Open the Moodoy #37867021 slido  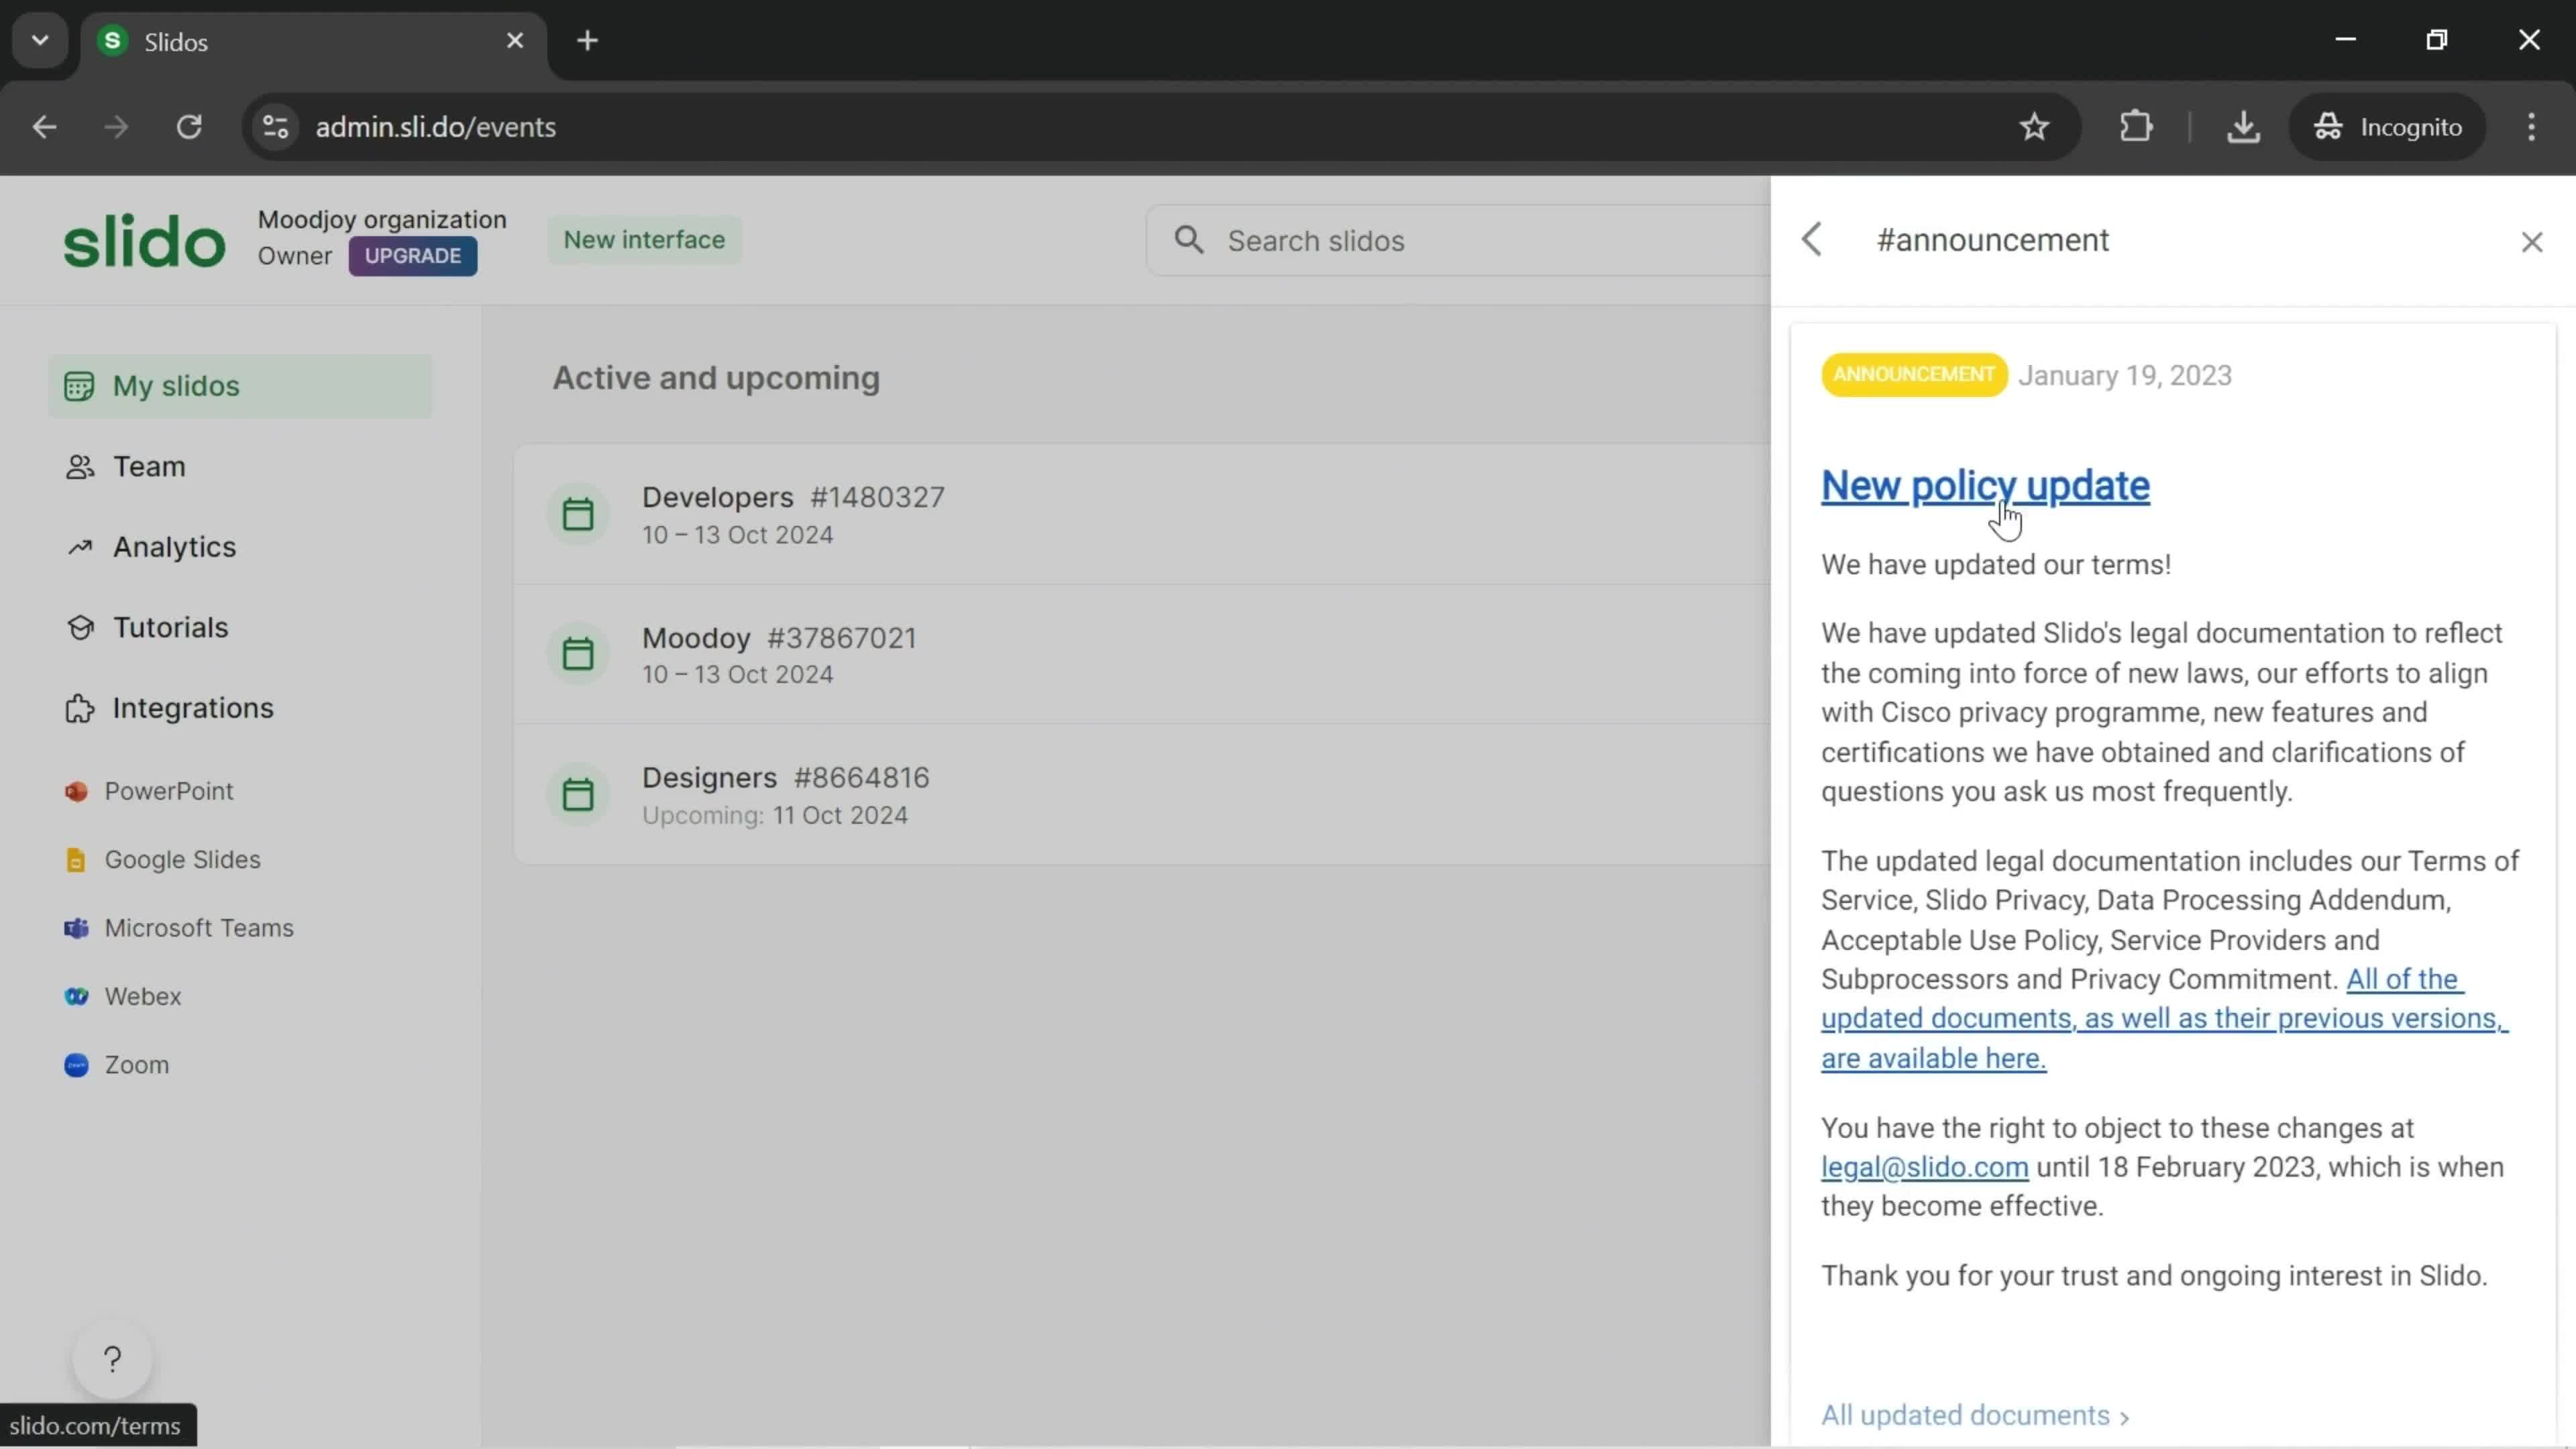1142,654
